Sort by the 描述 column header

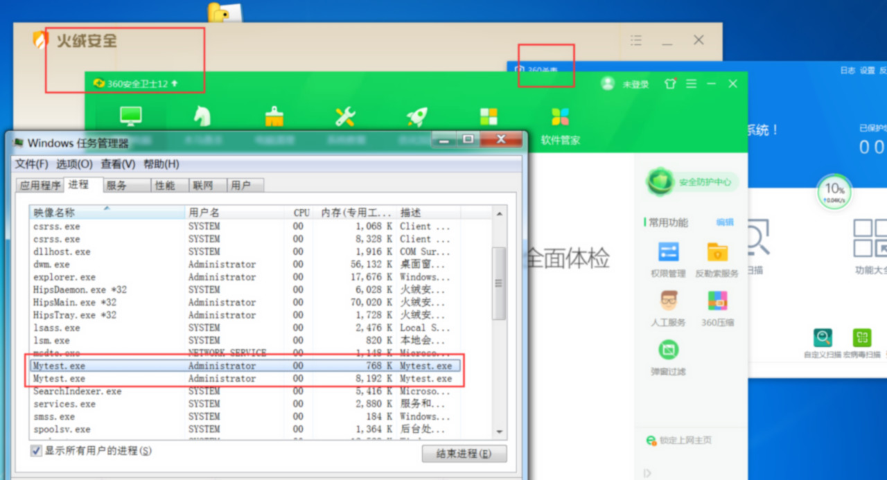[x=428, y=213]
